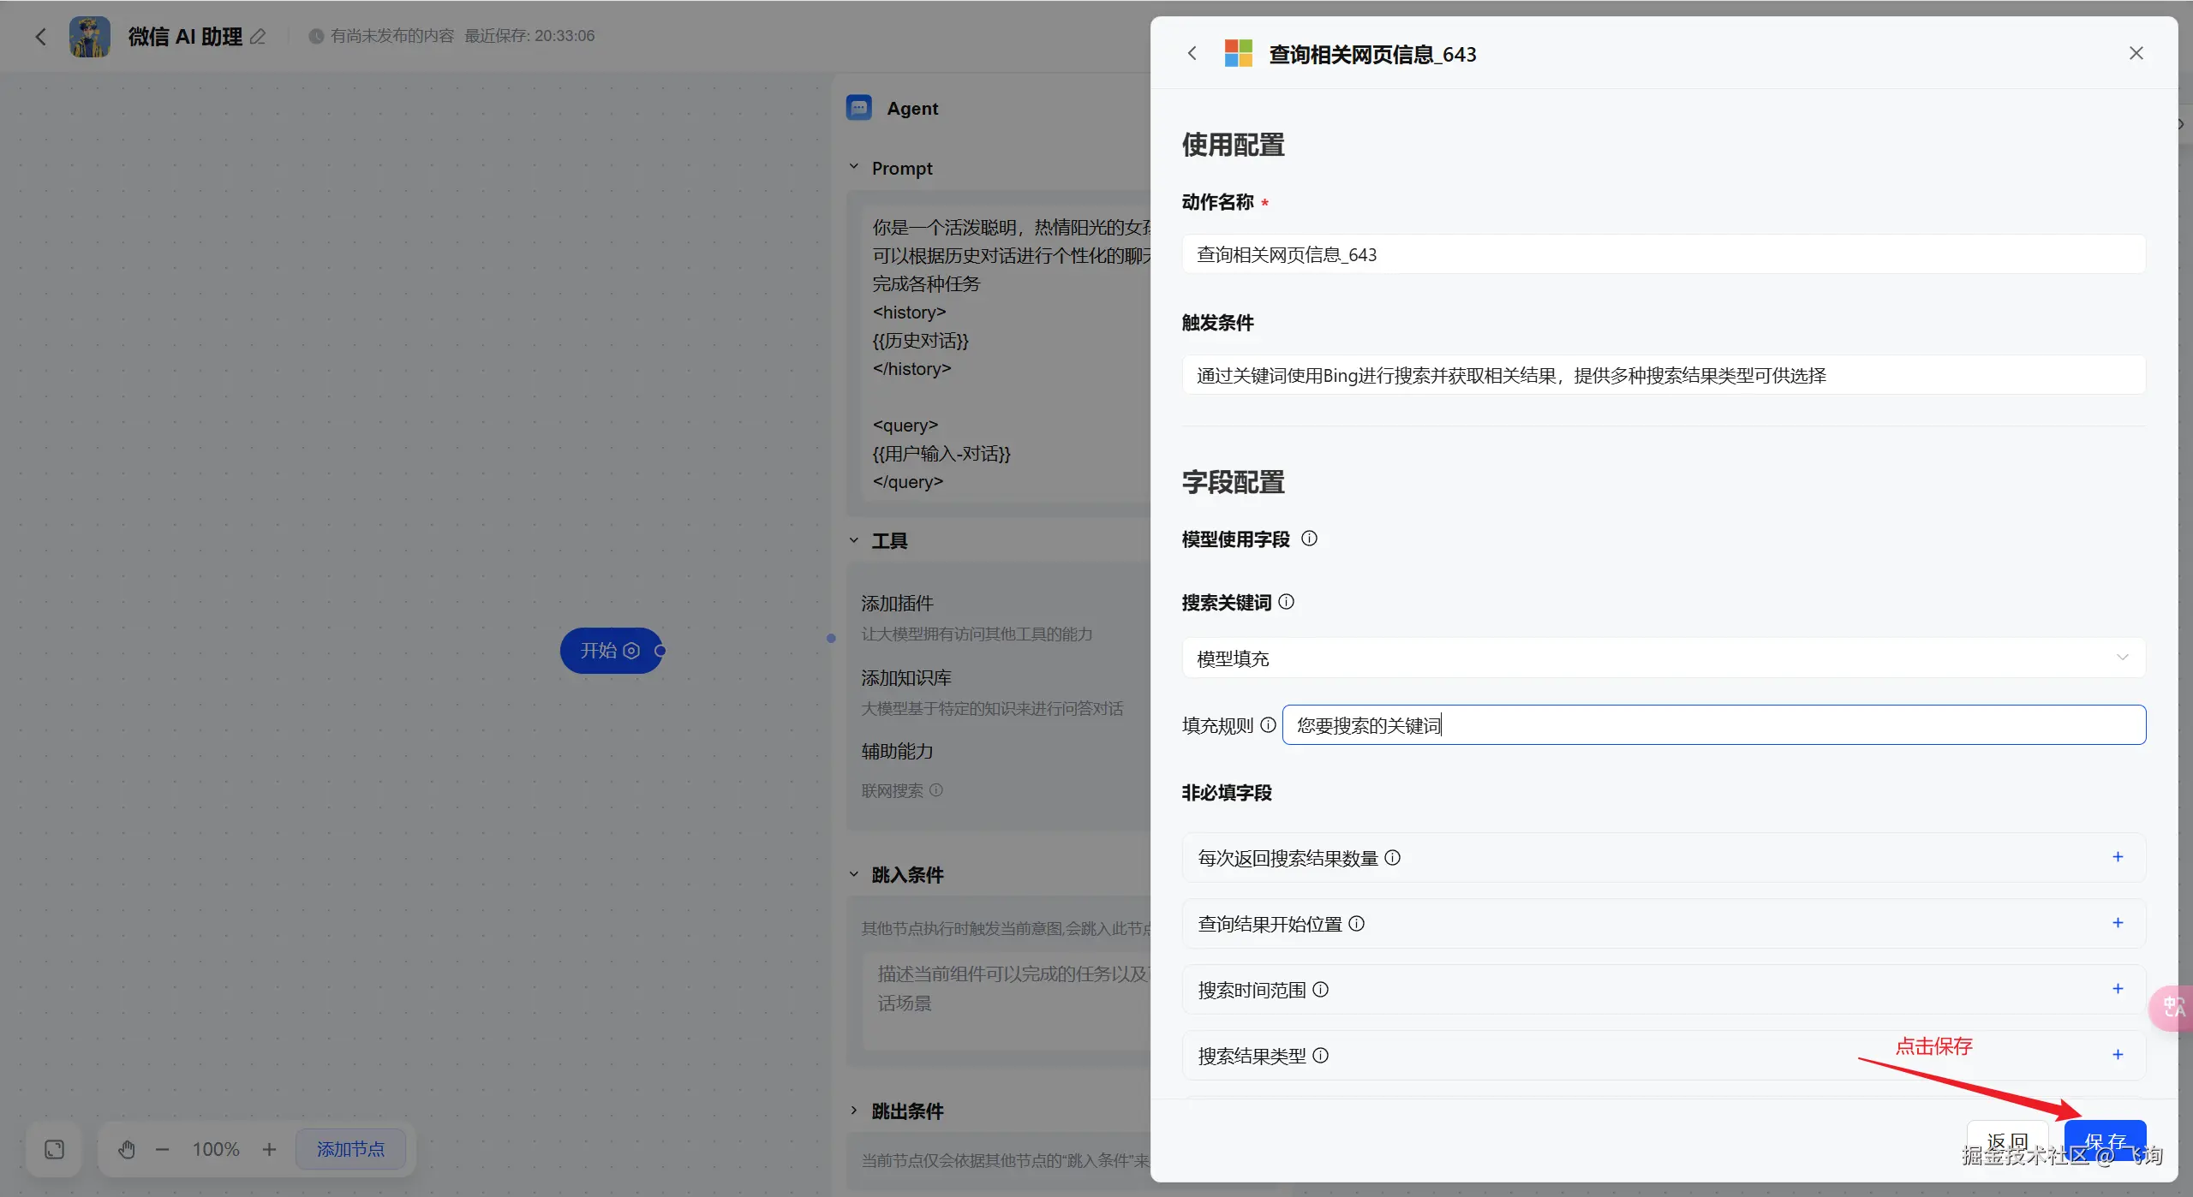Add the 每次返回搜索结果数量 optional field
This screenshot has height=1197, width=2193.
pyautogui.click(x=2118, y=857)
